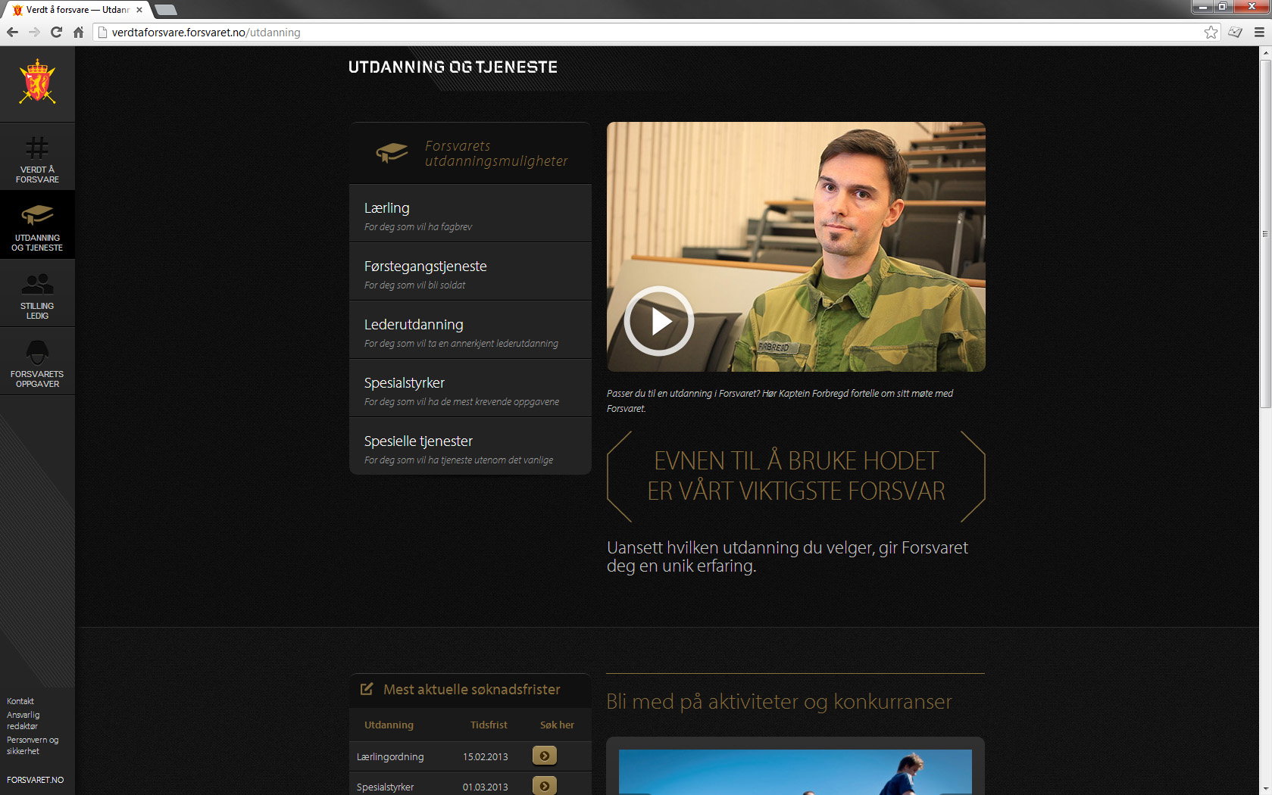Reload the page in browser
Viewport: 1272px width, 795px height.
pyautogui.click(x=56, y=32)
